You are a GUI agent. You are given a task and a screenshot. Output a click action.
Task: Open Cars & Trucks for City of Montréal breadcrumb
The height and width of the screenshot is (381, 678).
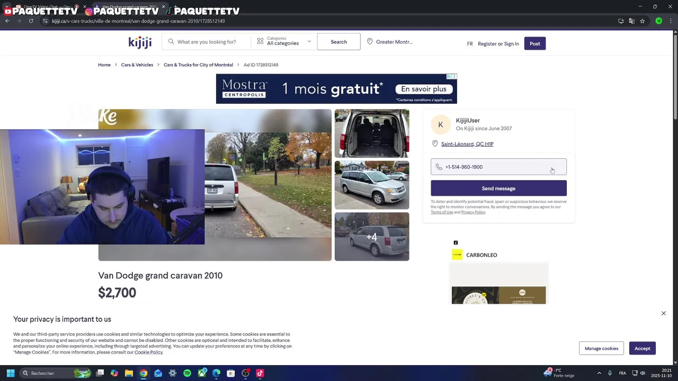(x=198, y=65)
